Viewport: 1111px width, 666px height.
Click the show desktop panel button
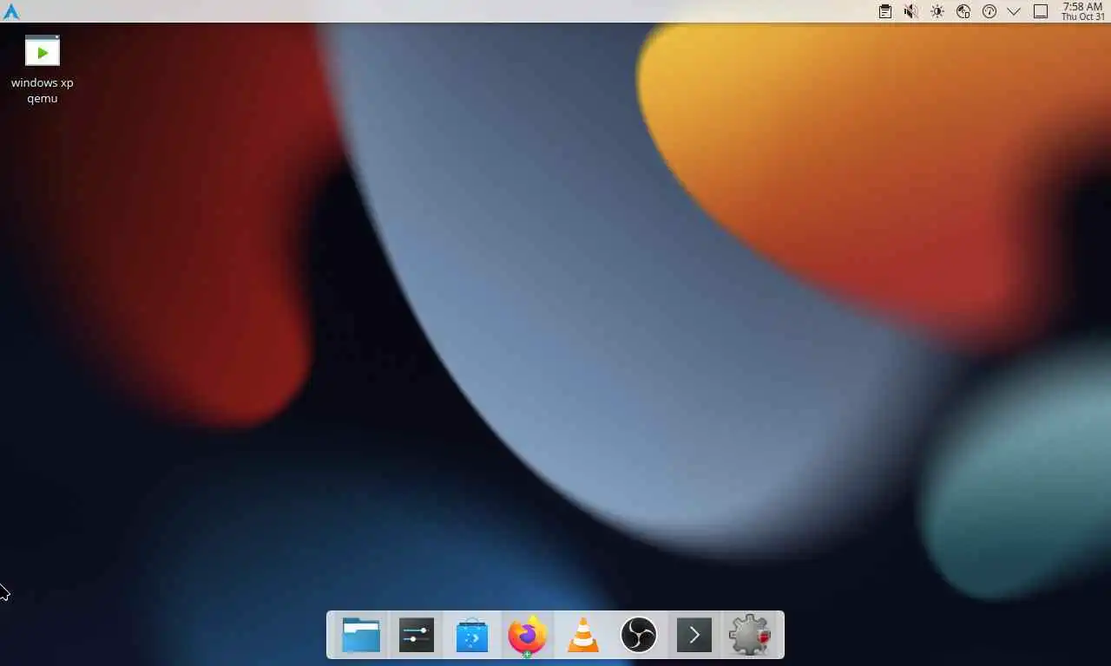(x=1041, y=11)
